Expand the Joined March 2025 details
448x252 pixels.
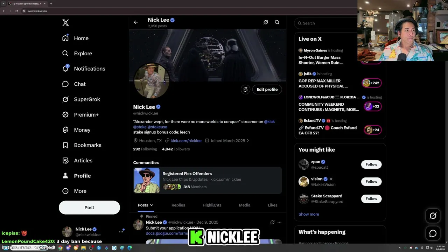(x=227, y=141)
